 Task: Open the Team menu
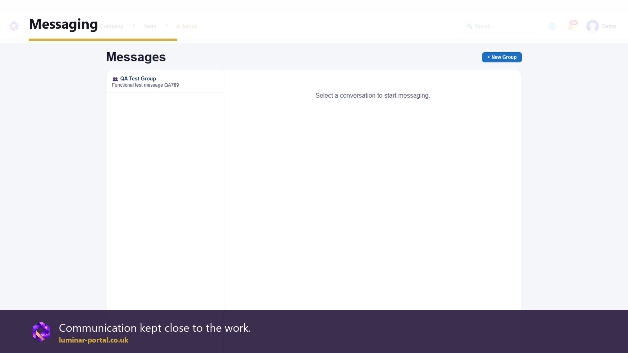point(150,26)
